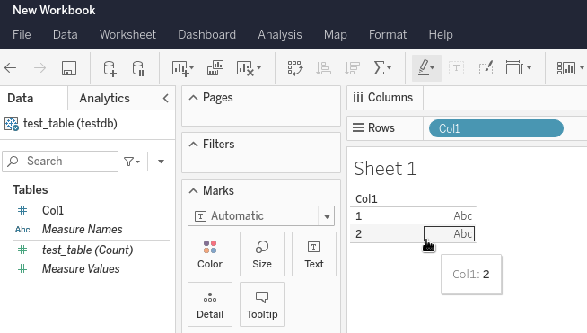Viewport: 587px width, 333px height.
Task: Open the Worksheet menu
Action: [x=127, y=34]
